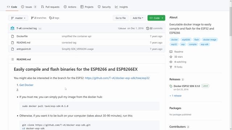Screen dimensions: 232x130
Task: Click the Readme book icon
Action: tap(171, 52)
